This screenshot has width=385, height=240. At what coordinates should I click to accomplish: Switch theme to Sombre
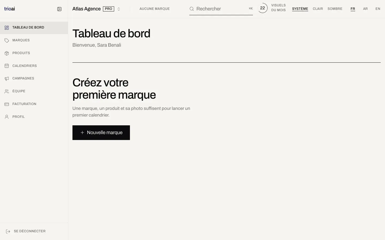(335, 9)
